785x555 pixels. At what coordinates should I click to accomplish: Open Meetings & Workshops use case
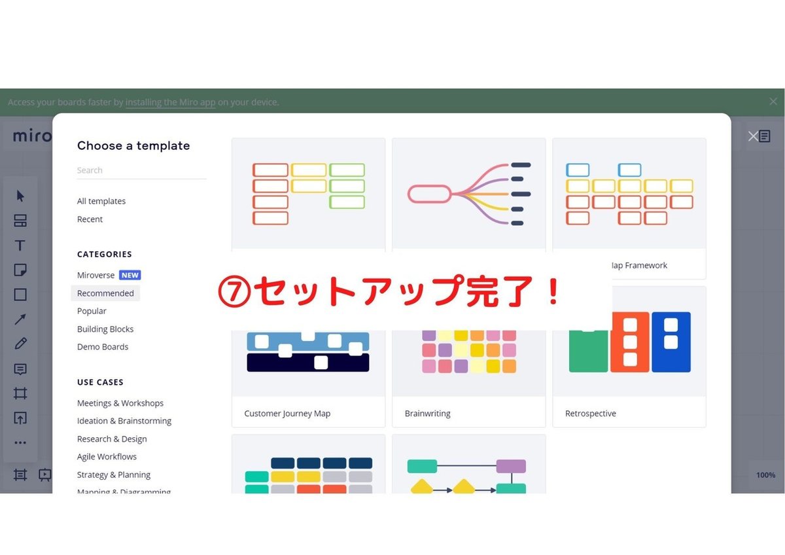(x=120, y=403)
